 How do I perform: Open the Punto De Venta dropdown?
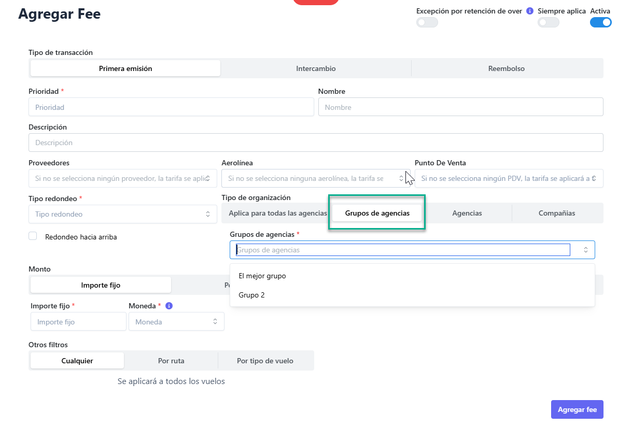click(x=508, y=178)
